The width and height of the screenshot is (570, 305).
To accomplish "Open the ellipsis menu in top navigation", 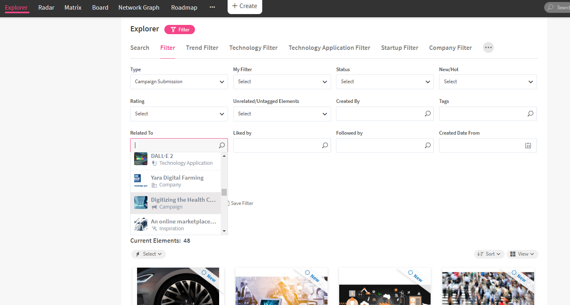I will 212,7.
